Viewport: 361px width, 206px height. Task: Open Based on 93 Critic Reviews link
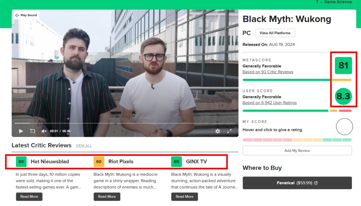[268, 72]
